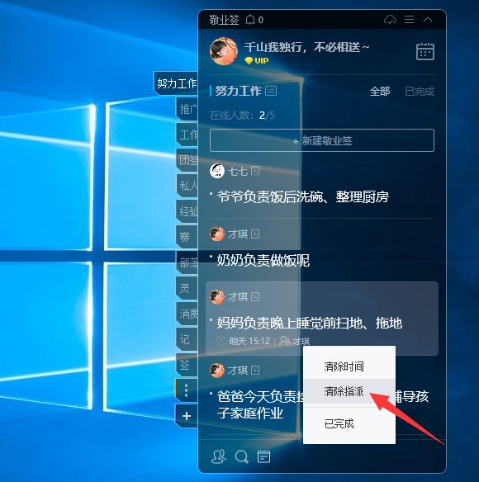Click the user profile avatar

pyautogui.click(x=224, y=51)
